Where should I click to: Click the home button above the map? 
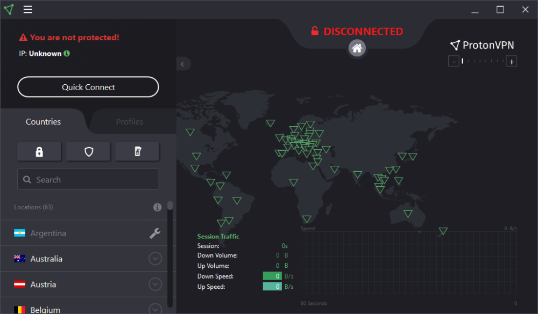point(357,48)
